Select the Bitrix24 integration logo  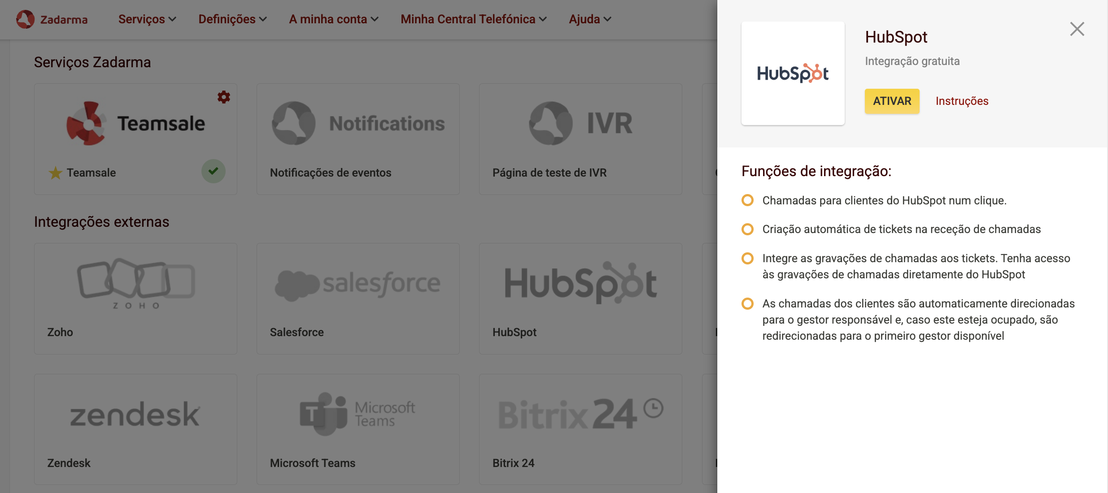(x=580, y=413)
